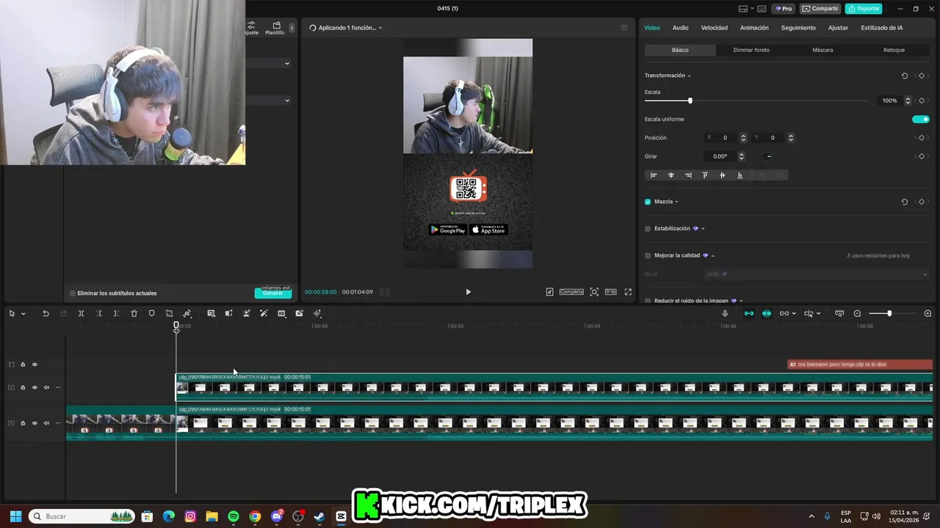The width and height of the screenshot is (940, 528).
Task: Expand the Mezcla section arrow
Action: click(676, 202)
